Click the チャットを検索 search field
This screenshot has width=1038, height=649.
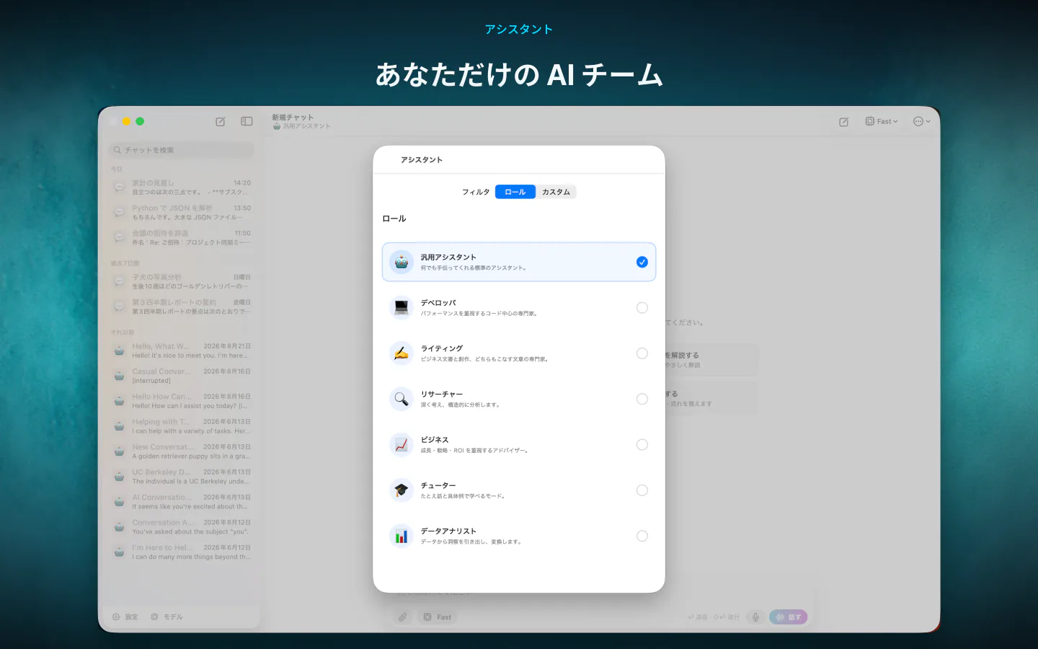click(x=181, y=150)
